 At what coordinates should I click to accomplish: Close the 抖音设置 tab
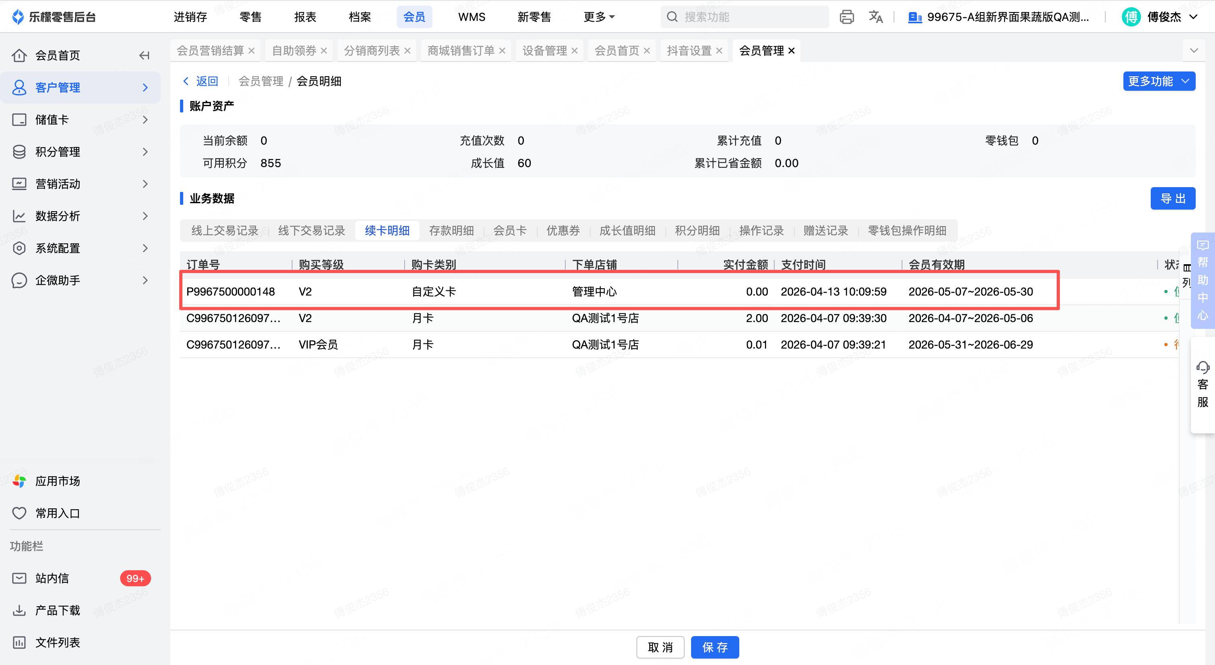point(719,51)
